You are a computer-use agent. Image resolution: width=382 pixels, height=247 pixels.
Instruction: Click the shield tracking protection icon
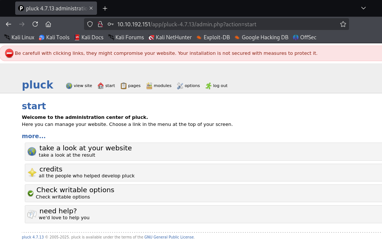point(90,24)
